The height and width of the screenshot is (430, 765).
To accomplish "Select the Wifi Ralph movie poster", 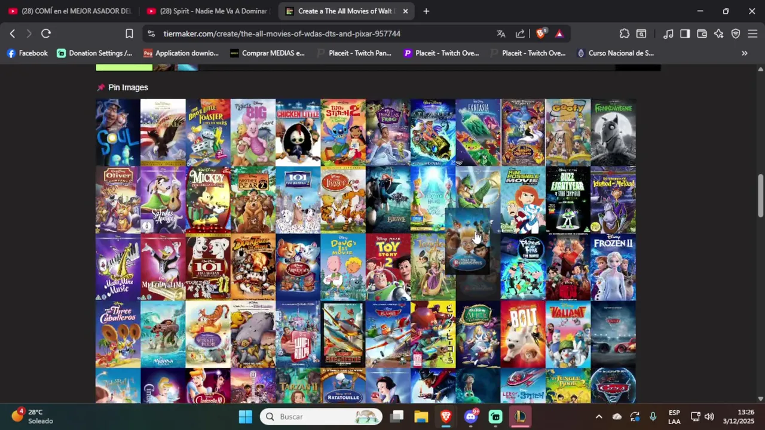I will (x=298, y=334).
